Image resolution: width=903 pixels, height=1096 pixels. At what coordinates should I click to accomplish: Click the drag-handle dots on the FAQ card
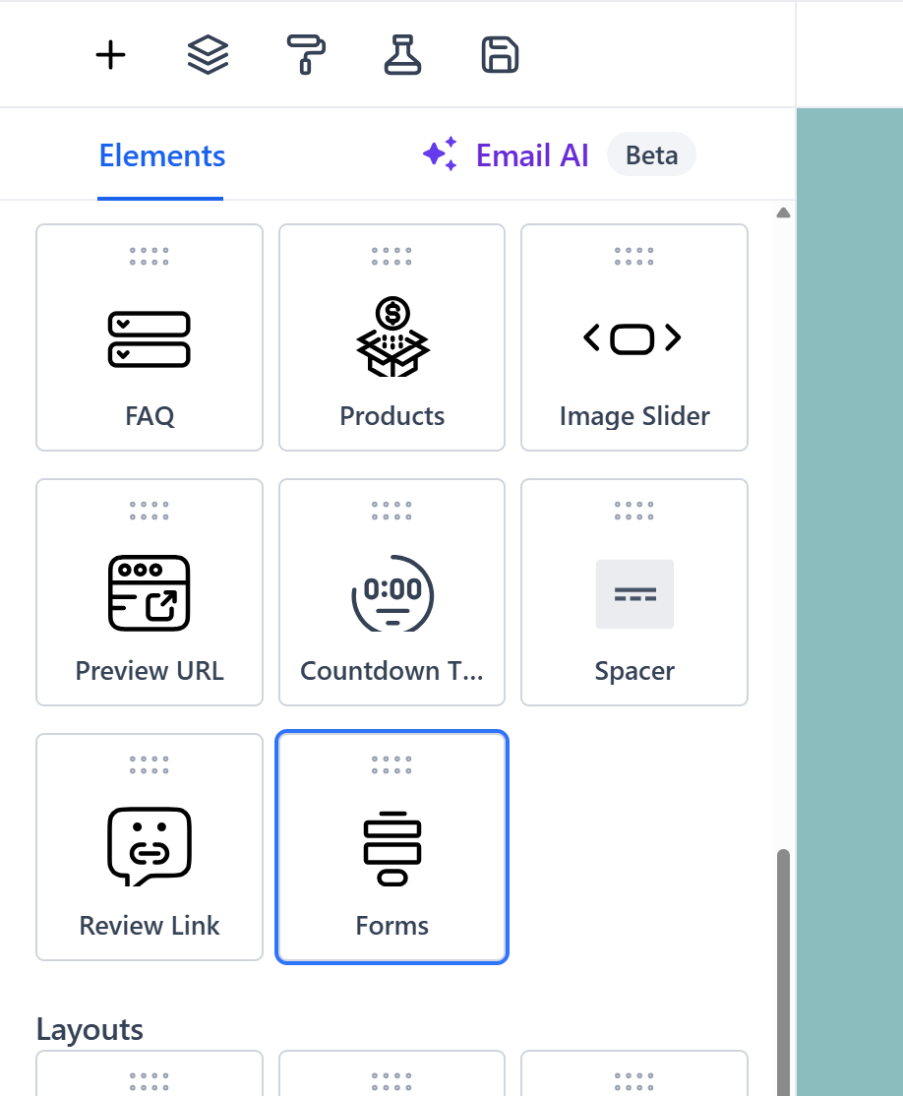click(x=149, y=256)
